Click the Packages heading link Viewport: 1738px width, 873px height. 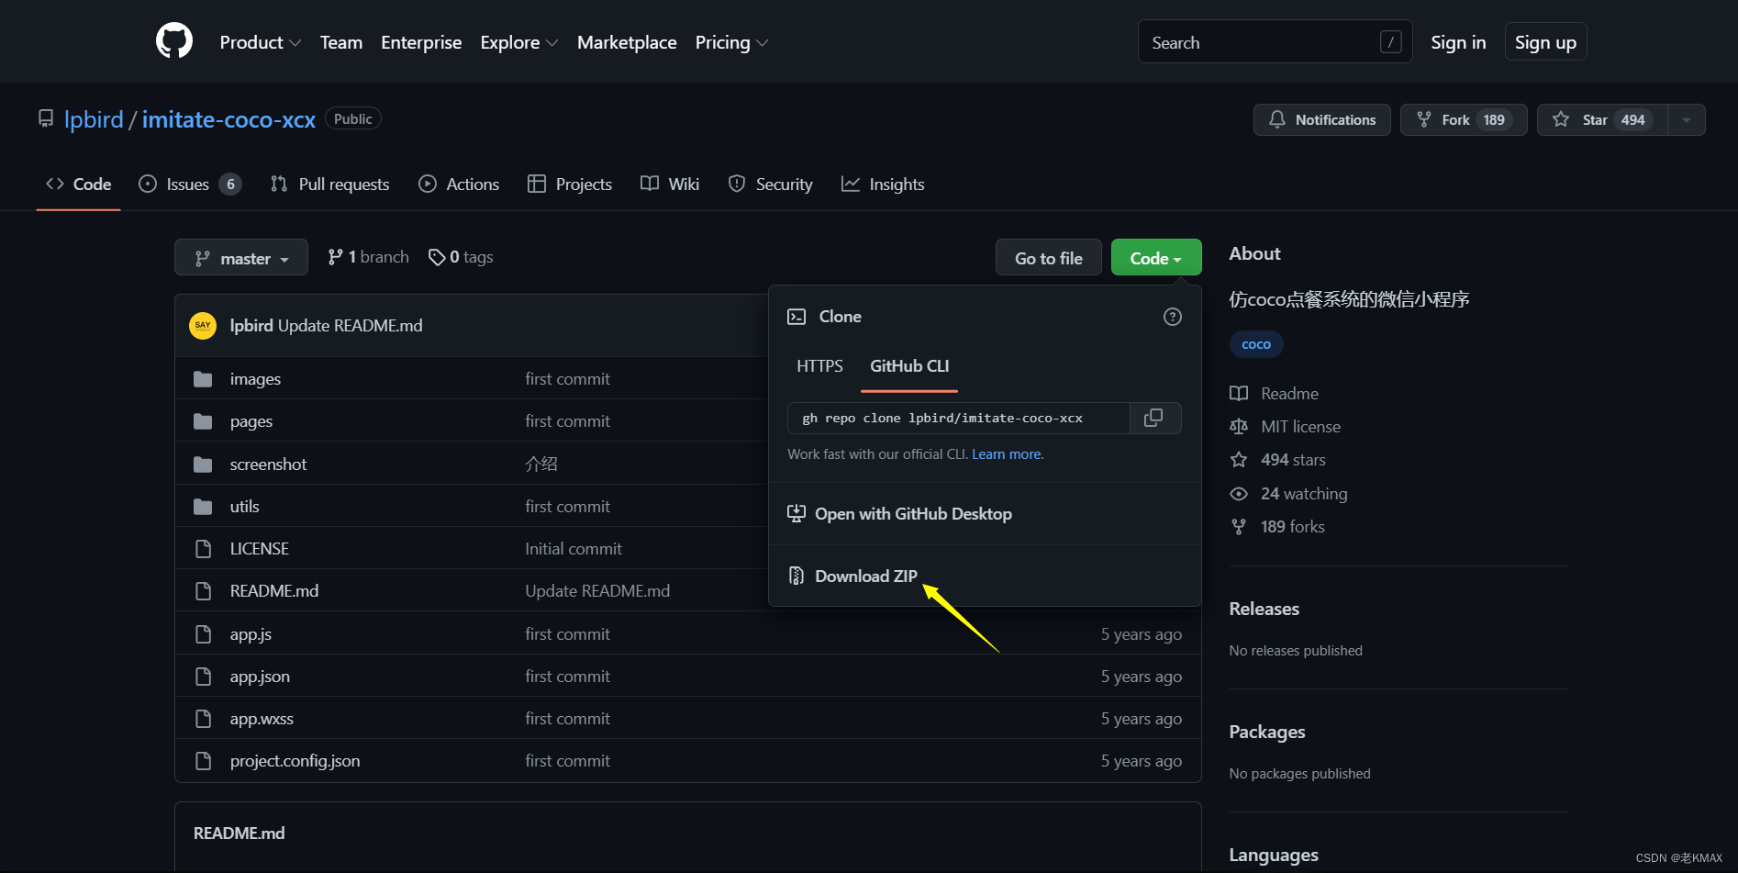coord(1267,732)
